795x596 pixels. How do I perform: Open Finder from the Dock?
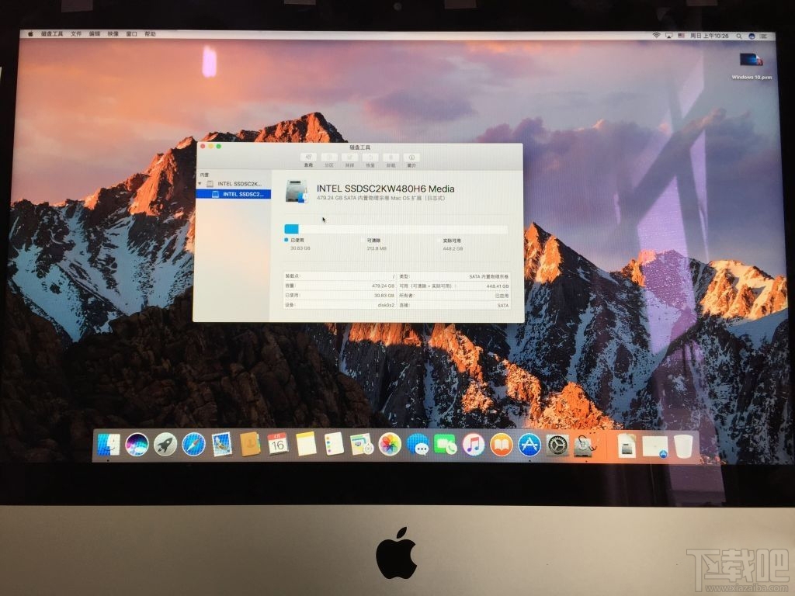coord(109,445)
